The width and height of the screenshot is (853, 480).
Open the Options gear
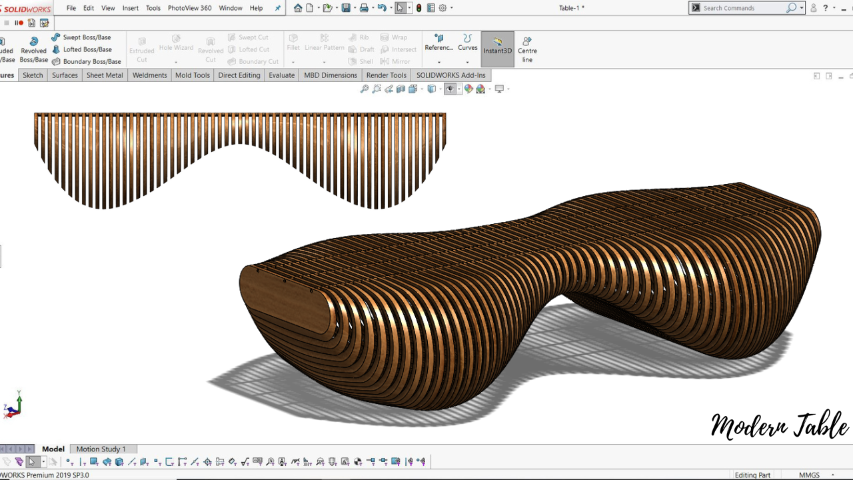point(442,8)
